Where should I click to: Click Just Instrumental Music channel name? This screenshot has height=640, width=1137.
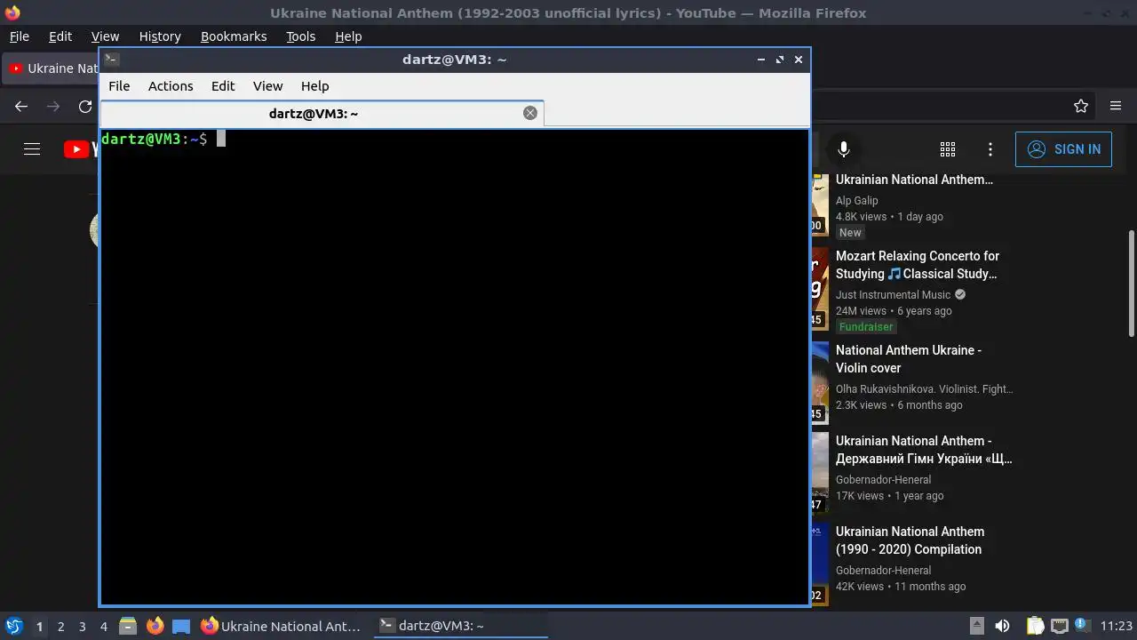point(893,295)
